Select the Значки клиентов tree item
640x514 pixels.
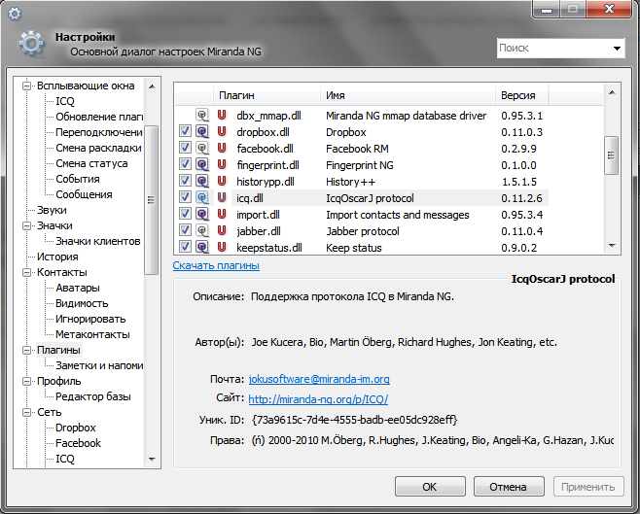coord(98,241)
